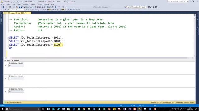This screenshot has height=111, width=199.
Task: Click the taskbar search box
Action: pos(23,109)
